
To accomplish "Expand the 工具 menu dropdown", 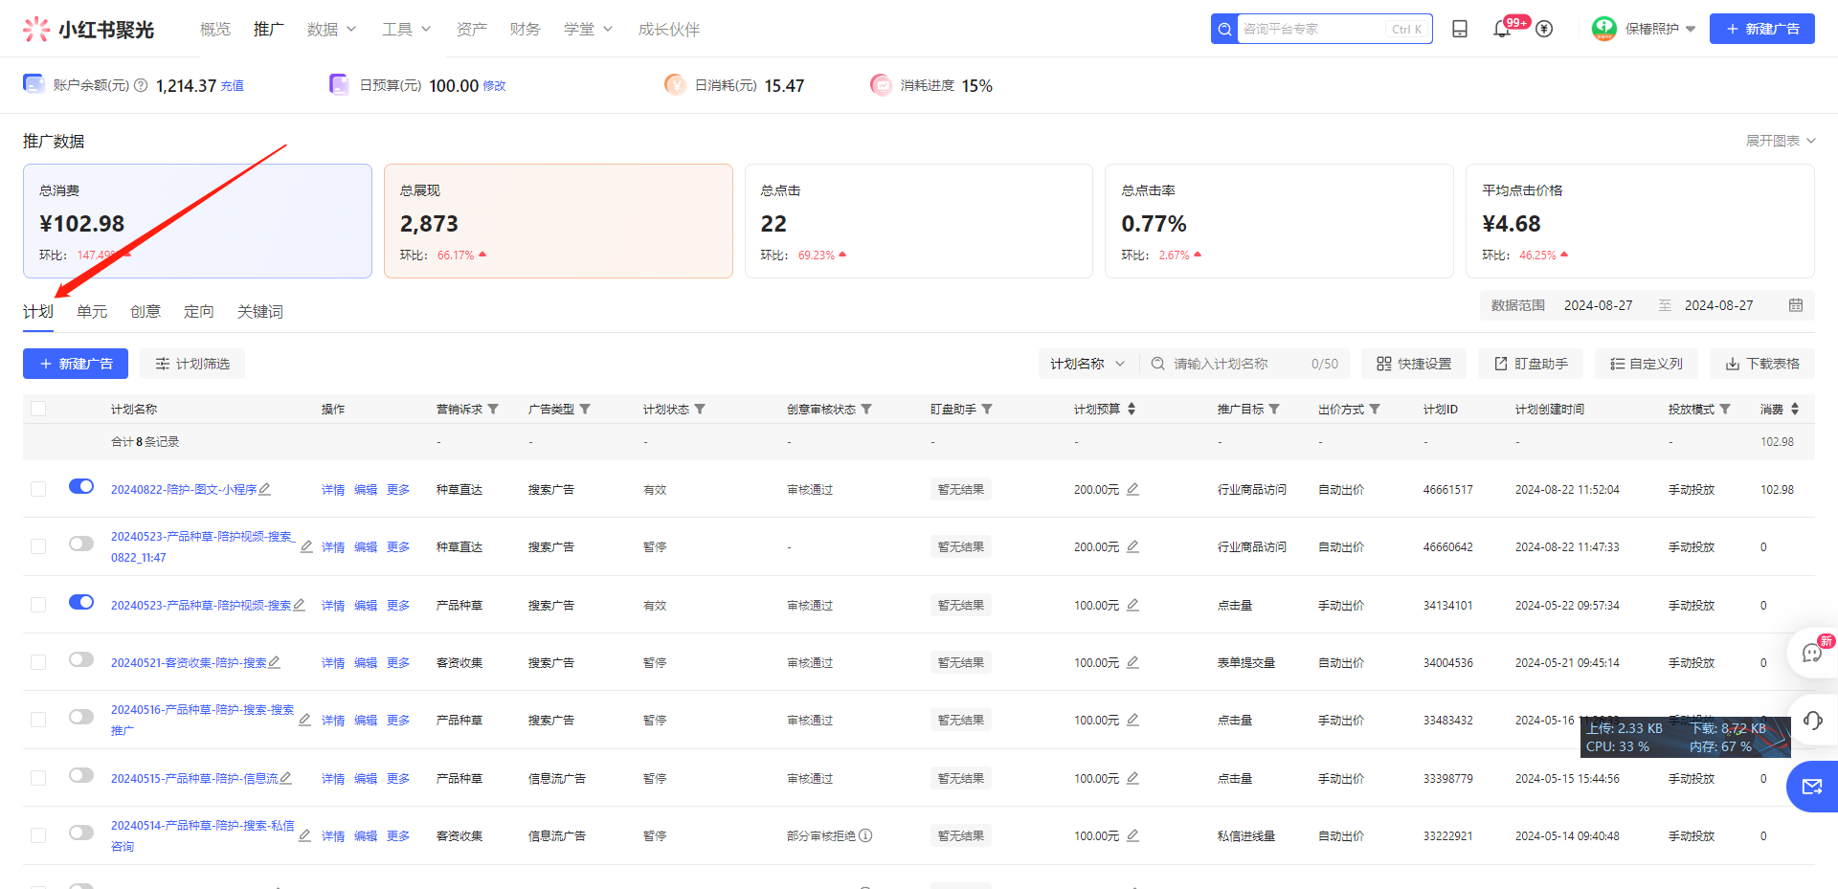I will tap(406, 30).
